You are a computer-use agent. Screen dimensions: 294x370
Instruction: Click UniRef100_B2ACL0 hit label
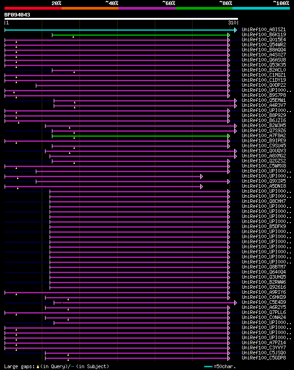pos(264,70)
